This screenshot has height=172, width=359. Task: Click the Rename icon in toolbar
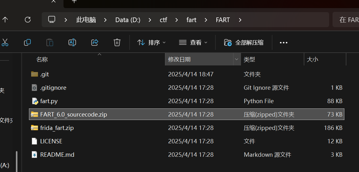[72, 42]
